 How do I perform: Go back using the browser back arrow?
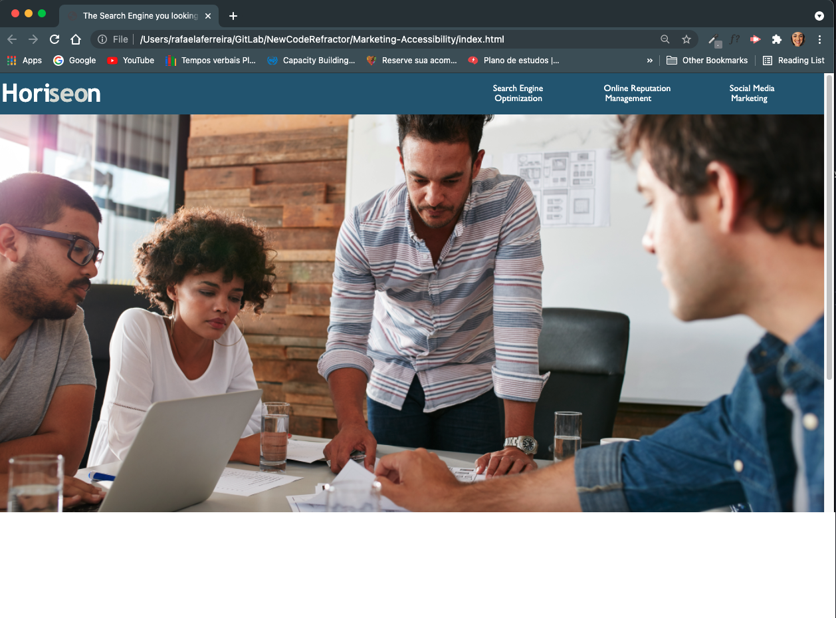pos(12,39)
